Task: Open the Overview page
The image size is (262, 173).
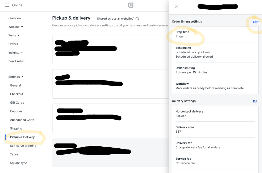Action: pyautogui.click(x=15, y=18)
